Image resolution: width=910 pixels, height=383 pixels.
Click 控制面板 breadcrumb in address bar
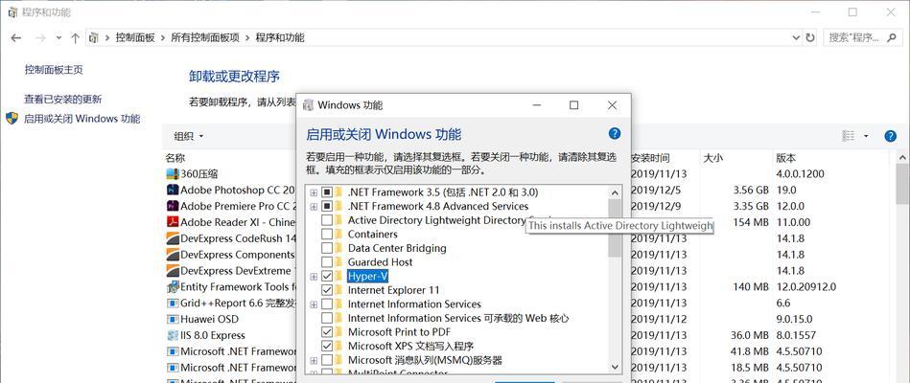click(x=135, y=37)
